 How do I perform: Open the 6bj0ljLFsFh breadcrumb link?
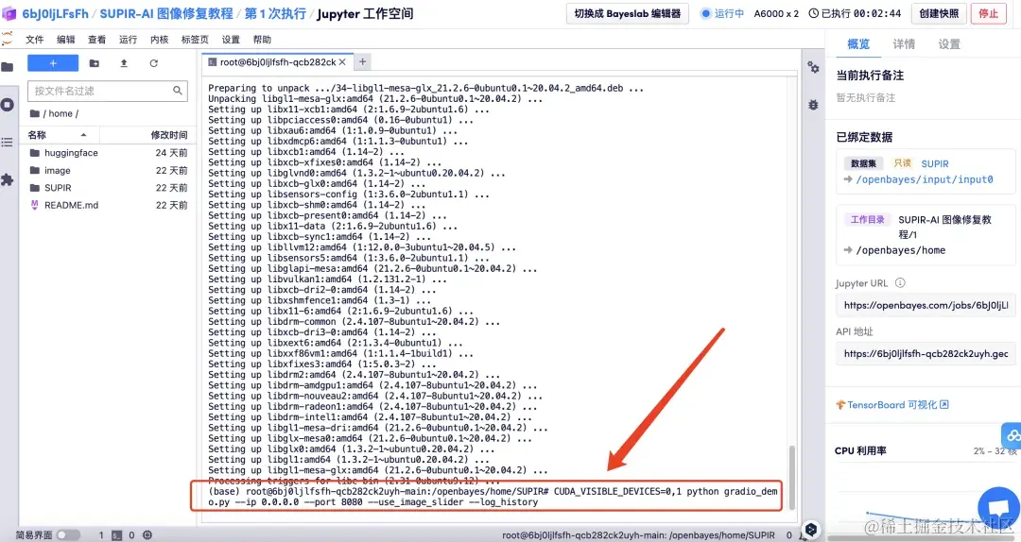56,13
